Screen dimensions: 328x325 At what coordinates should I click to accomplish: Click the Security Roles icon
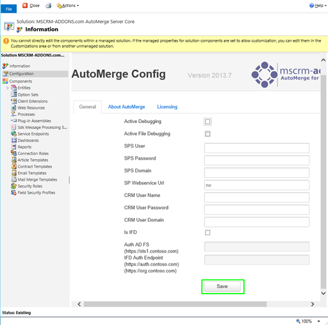click(13, 186)
